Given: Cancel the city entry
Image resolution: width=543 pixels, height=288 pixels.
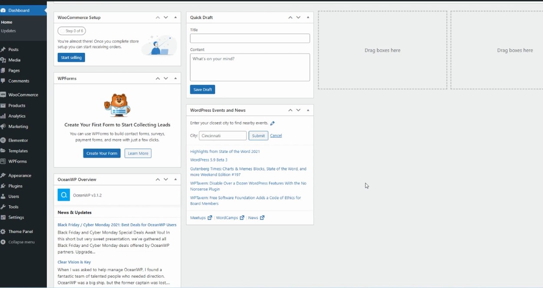Looking at the screenshot, I should (276, 136).
